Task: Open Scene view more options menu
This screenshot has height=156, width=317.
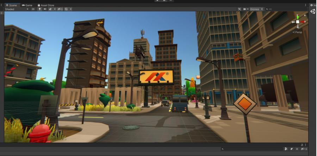Action: pyautogui.click(x=305, y=5)
